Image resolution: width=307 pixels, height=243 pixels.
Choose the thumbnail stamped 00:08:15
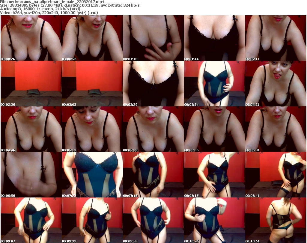pyautogui.click(x=214, y=175)
